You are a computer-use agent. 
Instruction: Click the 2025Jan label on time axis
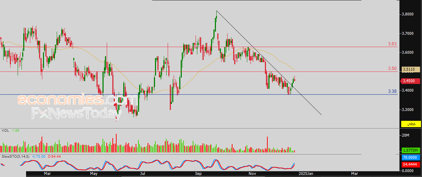pos(306,174)
